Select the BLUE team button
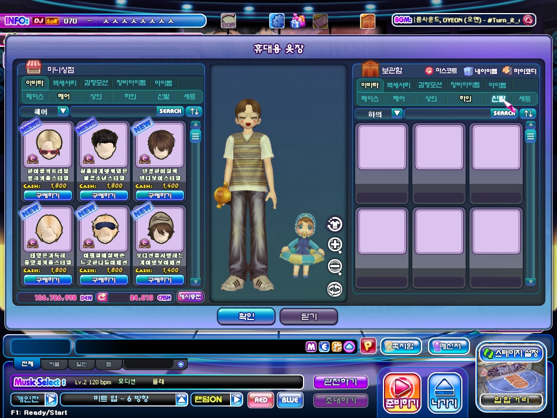Image resolution: width=557 pixels, height=418 pixels. pos(290,400)
